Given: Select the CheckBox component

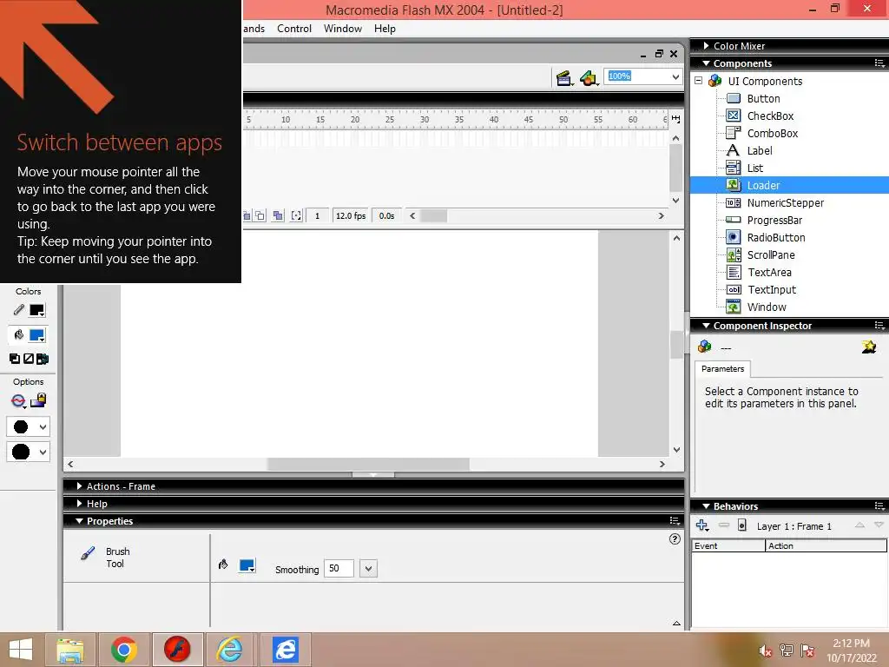Looking at the screenshot, I should pos(770,116).
